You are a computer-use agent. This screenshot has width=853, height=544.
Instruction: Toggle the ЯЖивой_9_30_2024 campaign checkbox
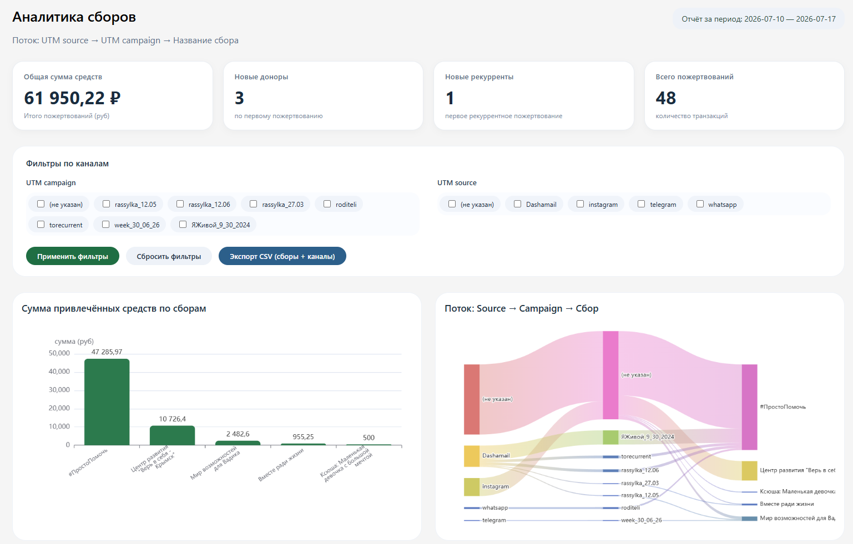183,225
